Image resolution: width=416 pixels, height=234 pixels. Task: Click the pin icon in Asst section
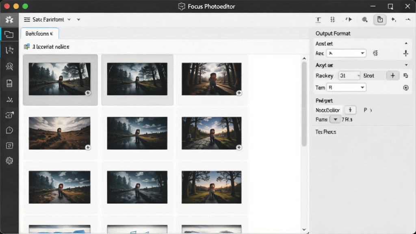(406, 53)
